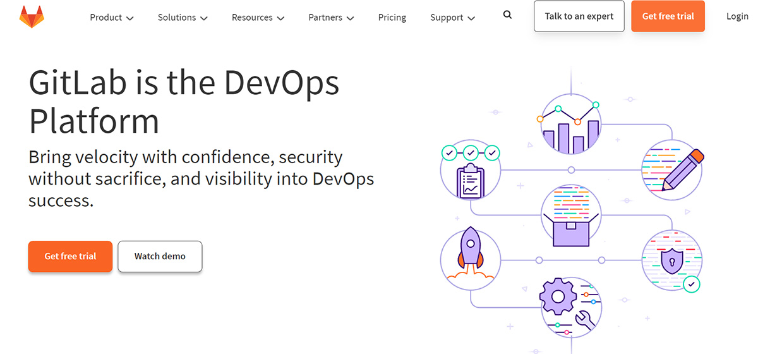Open the Partners menu
The height and width of the screenshot is (354, 758).
point(331,17)
